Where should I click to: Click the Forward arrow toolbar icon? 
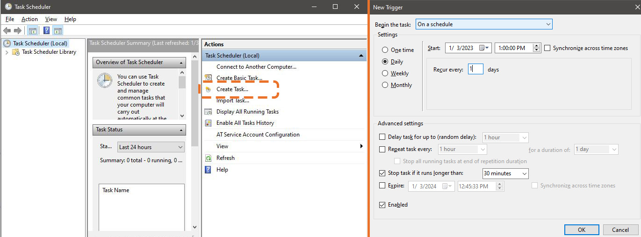(x=18, y=31)
